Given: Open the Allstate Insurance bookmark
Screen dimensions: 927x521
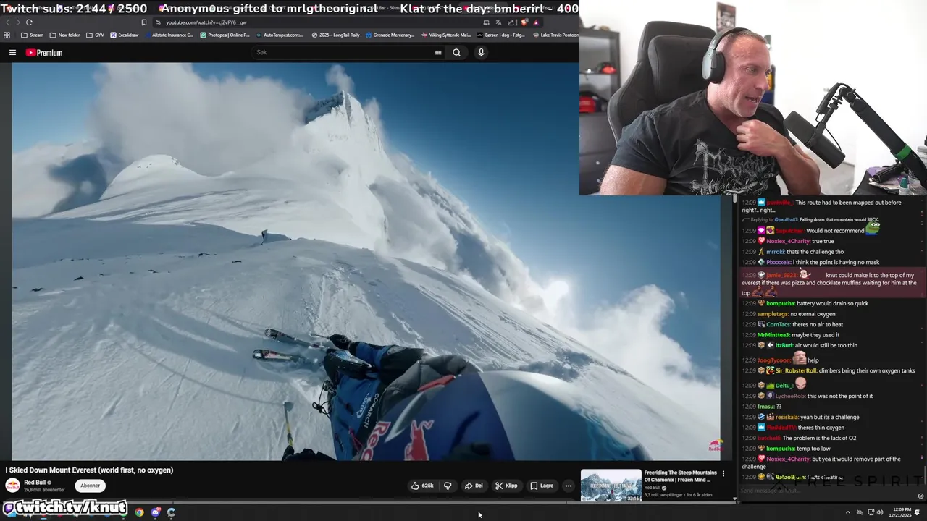Looking at the screenshot, I should [169, 35].
